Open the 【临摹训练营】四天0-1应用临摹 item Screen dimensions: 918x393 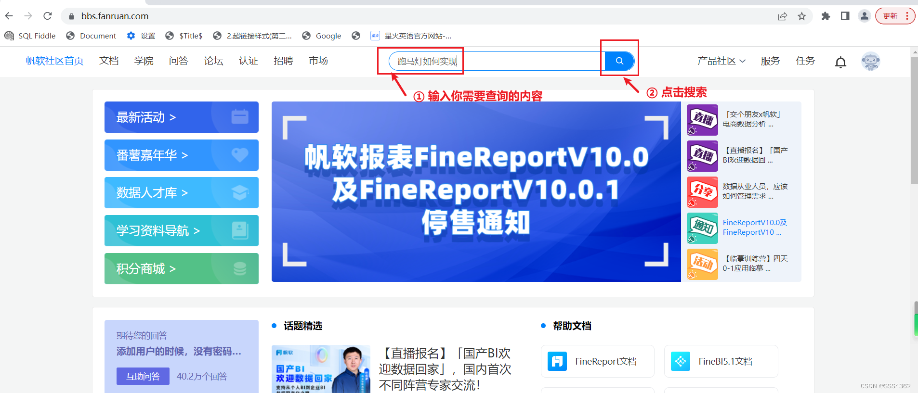(755, 264)
